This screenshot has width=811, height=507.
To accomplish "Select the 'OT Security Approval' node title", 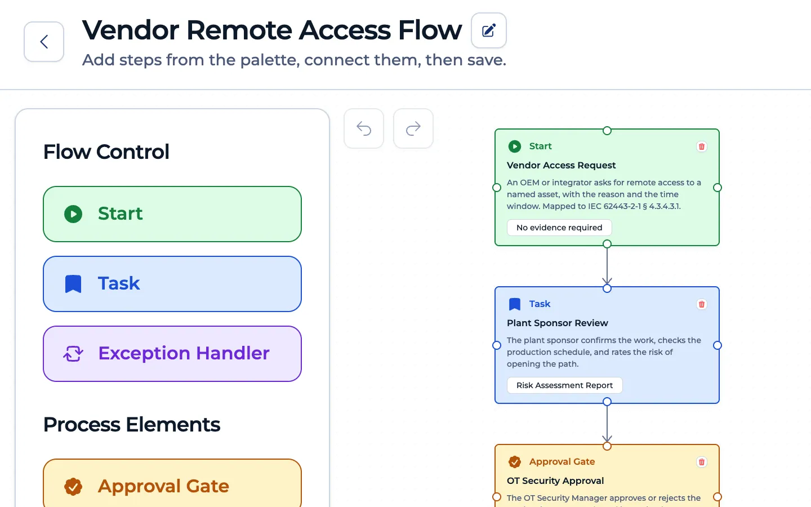I will (x=555, y=481).
